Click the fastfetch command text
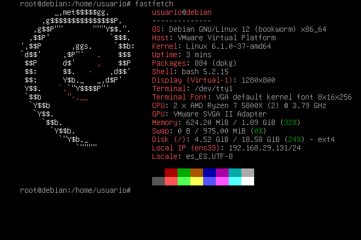Screen dimensions: 361x240 [154, 4]
